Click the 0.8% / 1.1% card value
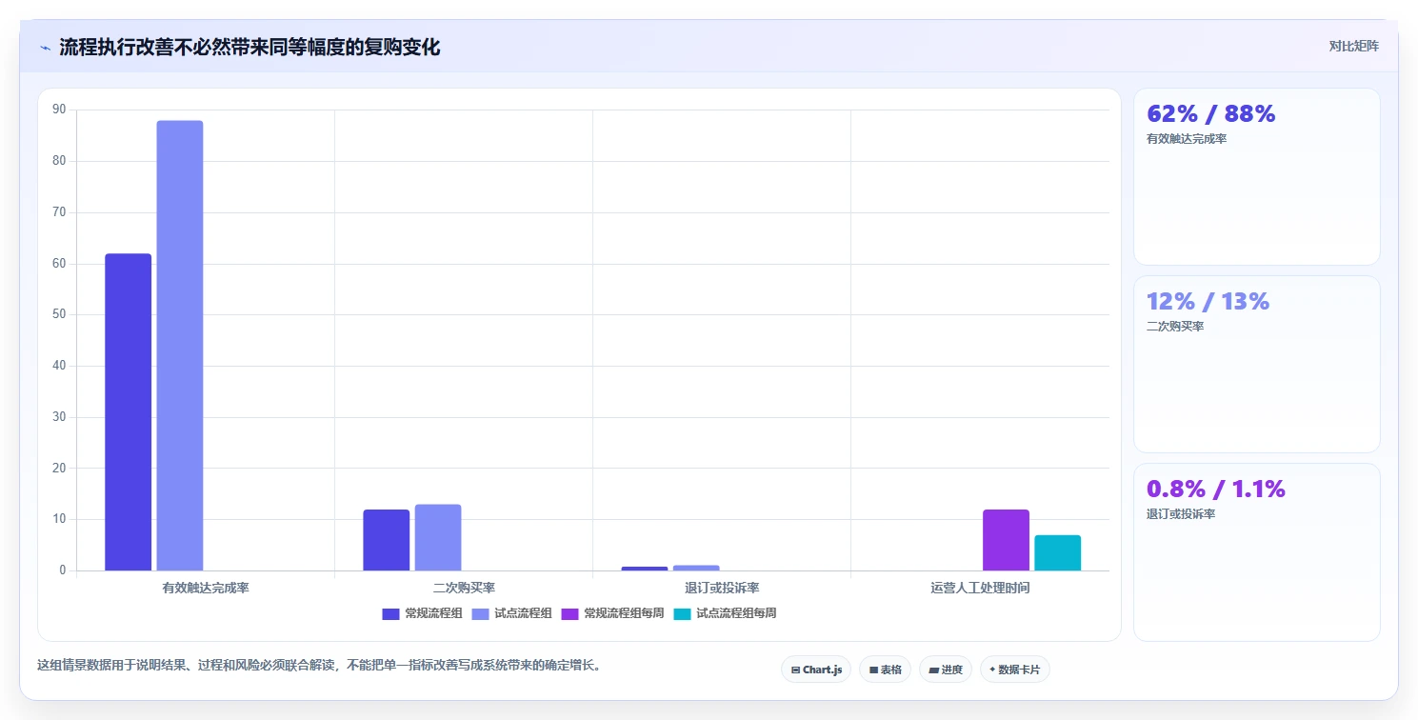This screenshot has height=720, width=1418. [x=1216, y=490]
